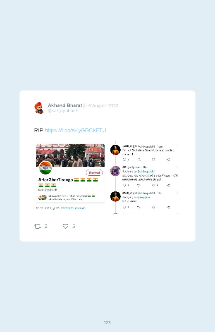215x332 pixels.
Task: Like the tweet with the heart icon
Action: point(65,226)
